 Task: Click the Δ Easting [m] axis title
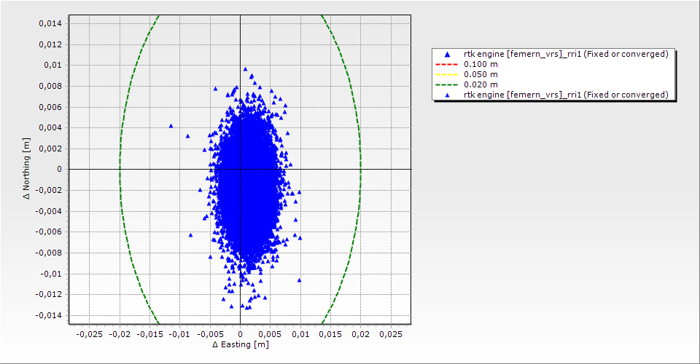[240, 344]
